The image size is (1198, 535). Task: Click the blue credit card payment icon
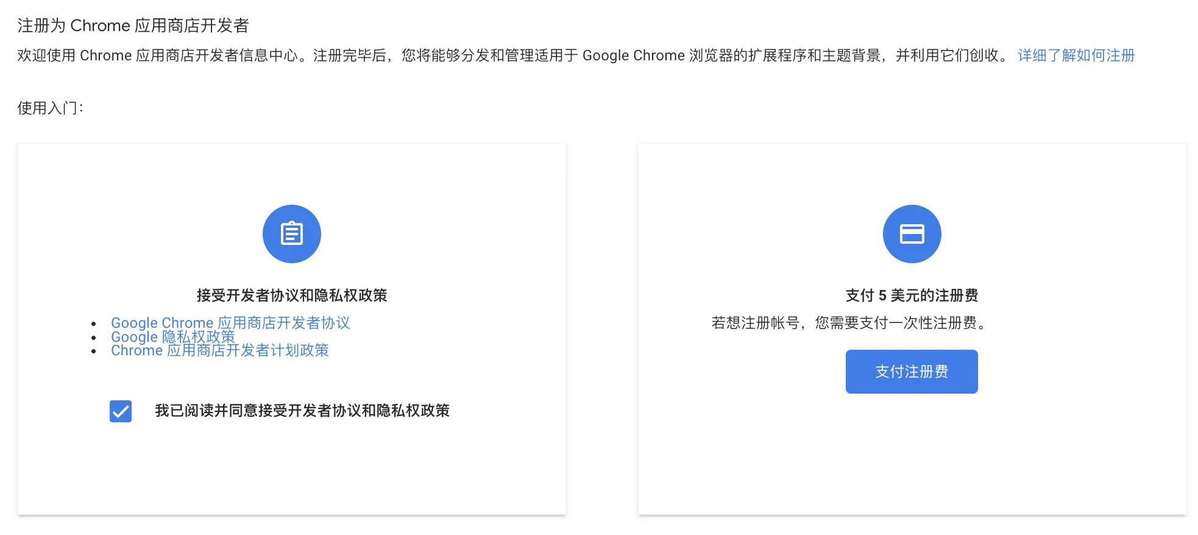(911, 233)
